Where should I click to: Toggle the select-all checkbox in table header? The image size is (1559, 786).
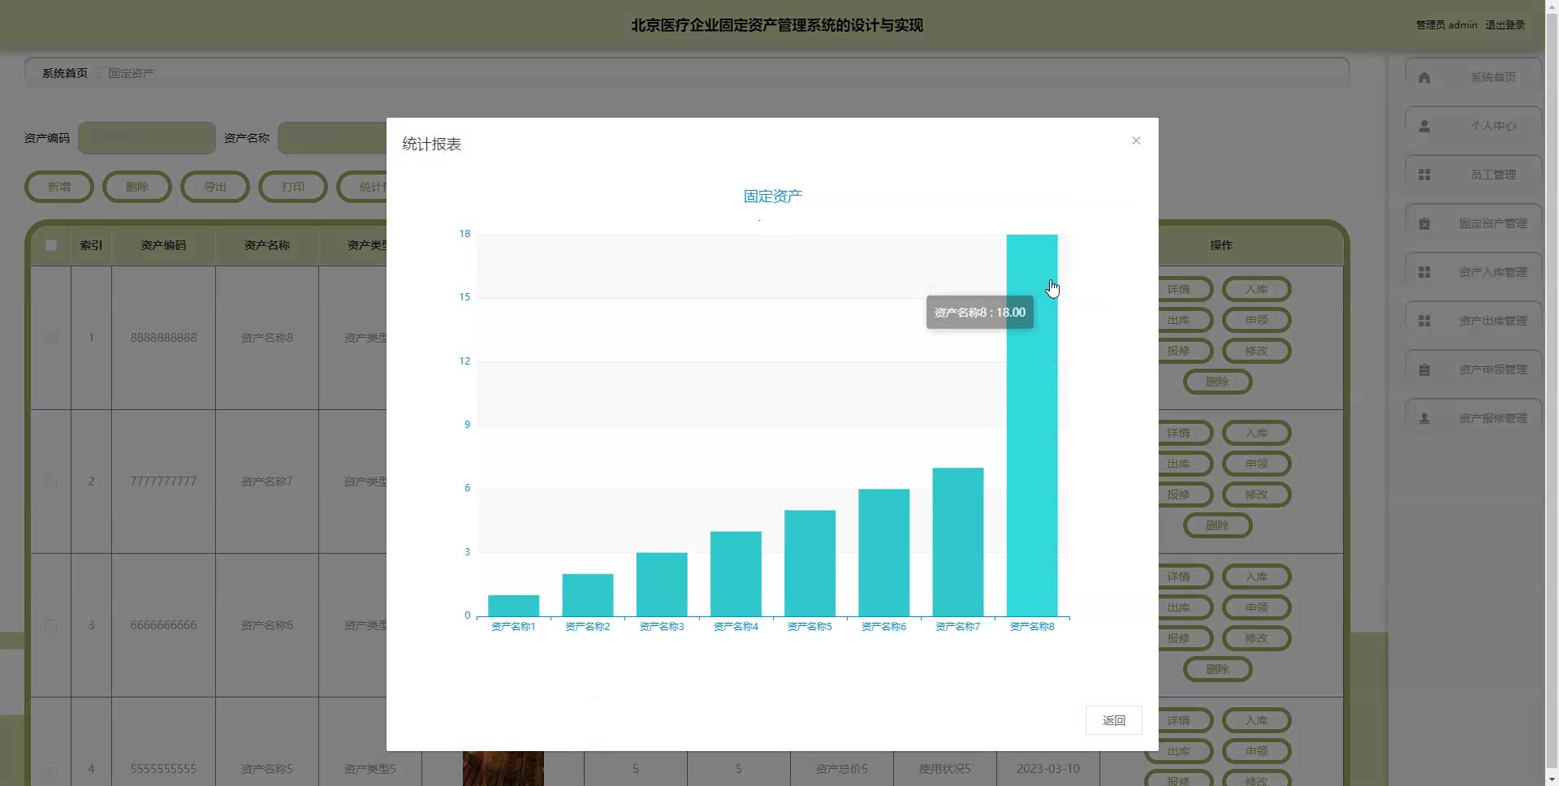pos(51,245)
